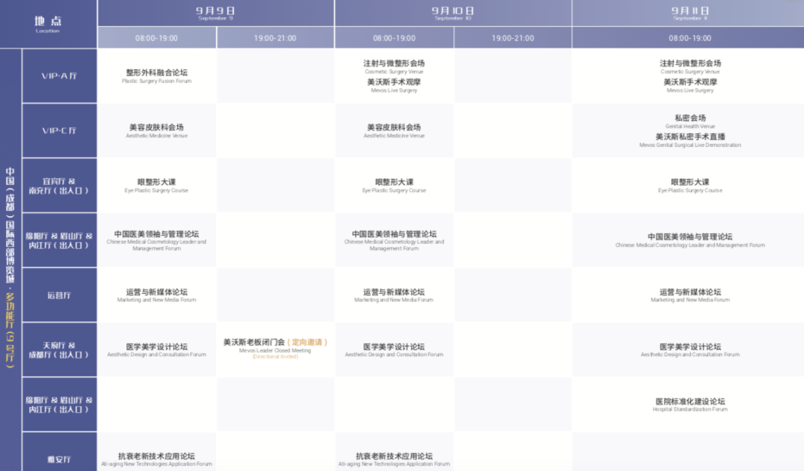Open 医院标准化建设论坛 Hospital Standardization Forum
This screenshot has width=804, height=471.
pyautogui.click(x=689, y=405)
